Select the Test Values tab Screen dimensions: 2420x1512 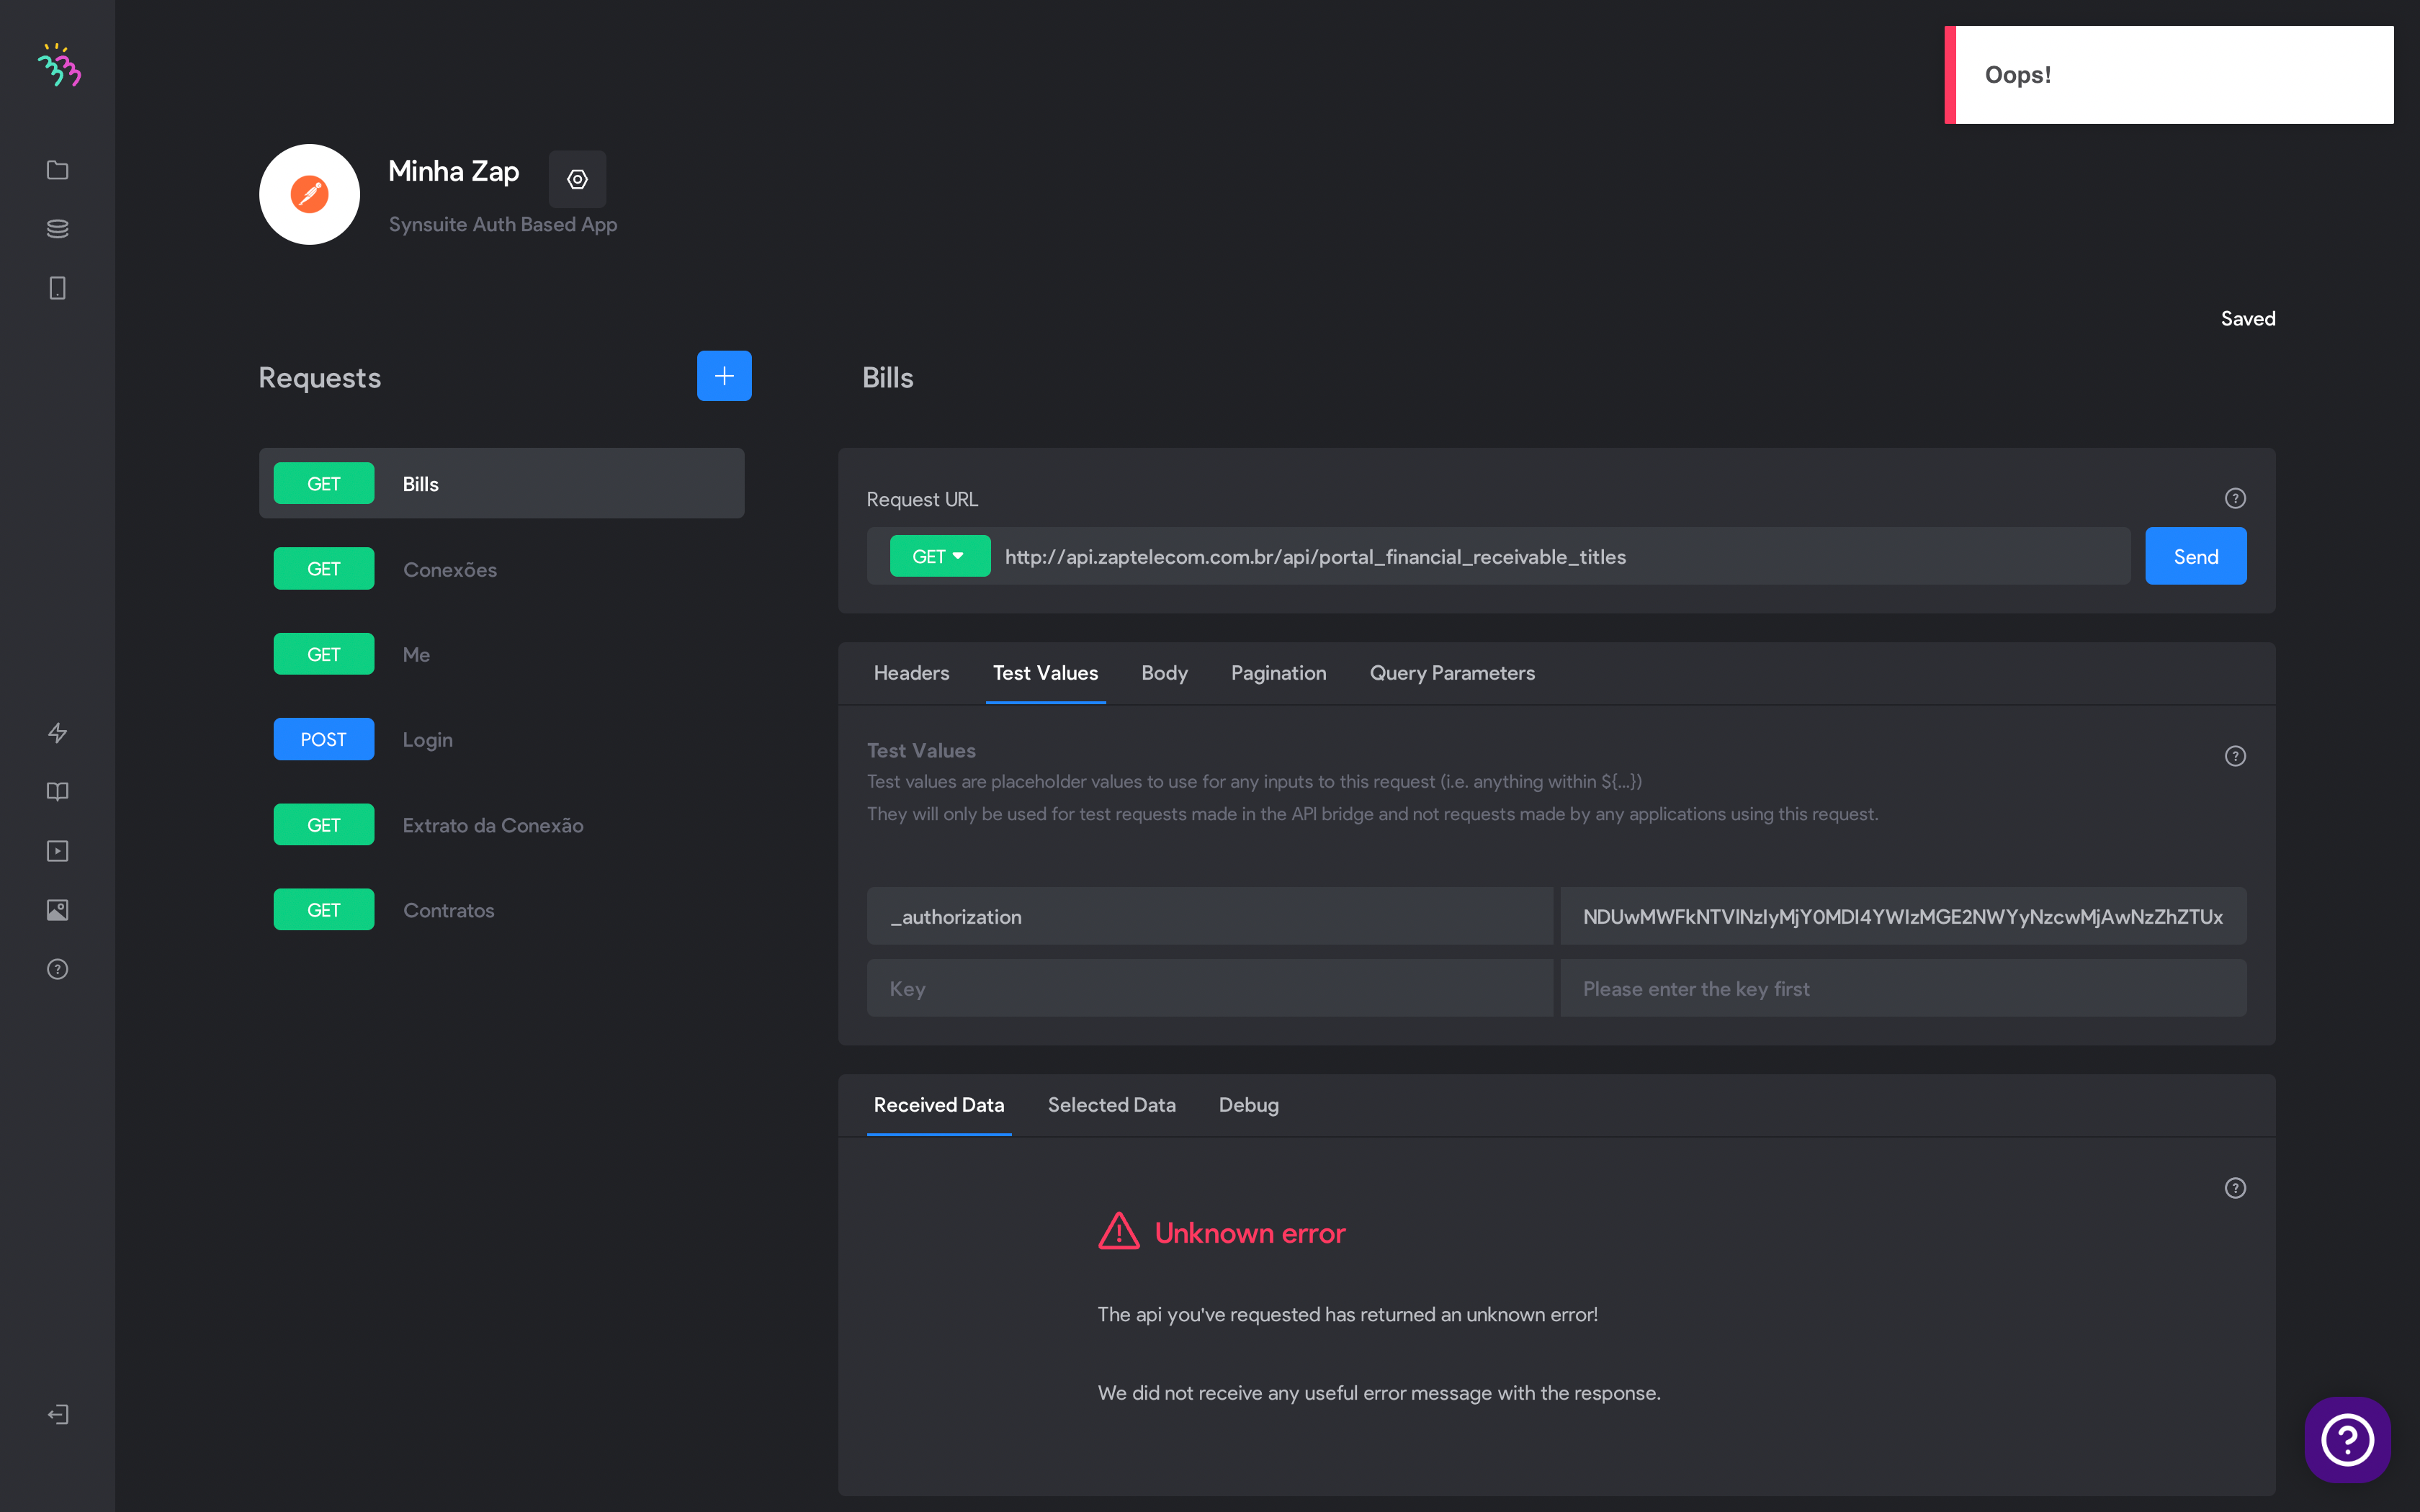[1045, 673]
